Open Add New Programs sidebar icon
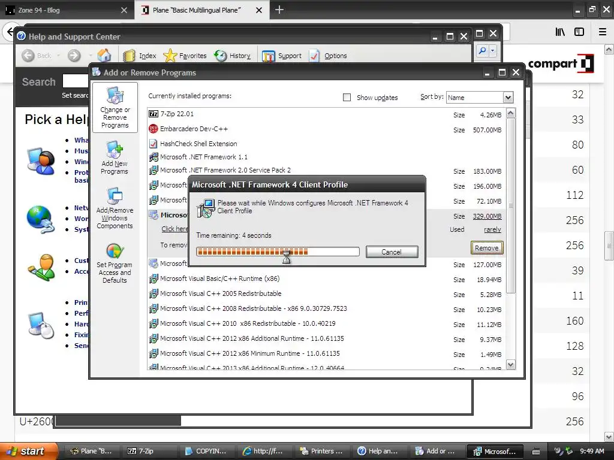The width and height of the screenshot is (614, 460). [115, 158]
